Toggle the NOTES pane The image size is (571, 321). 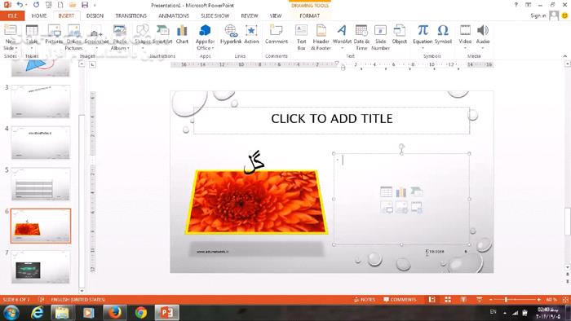(365, 300)
